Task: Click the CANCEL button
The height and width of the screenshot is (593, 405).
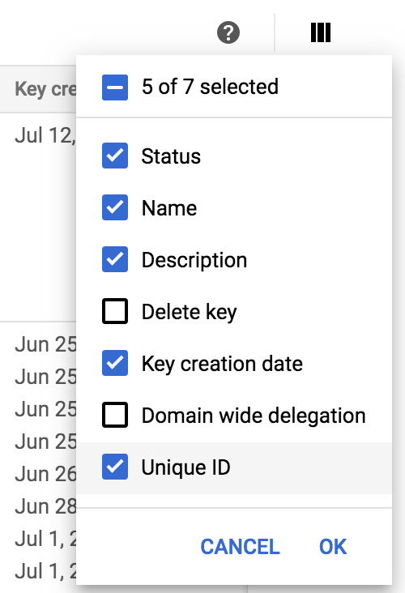Action: [x=240, y=547]
